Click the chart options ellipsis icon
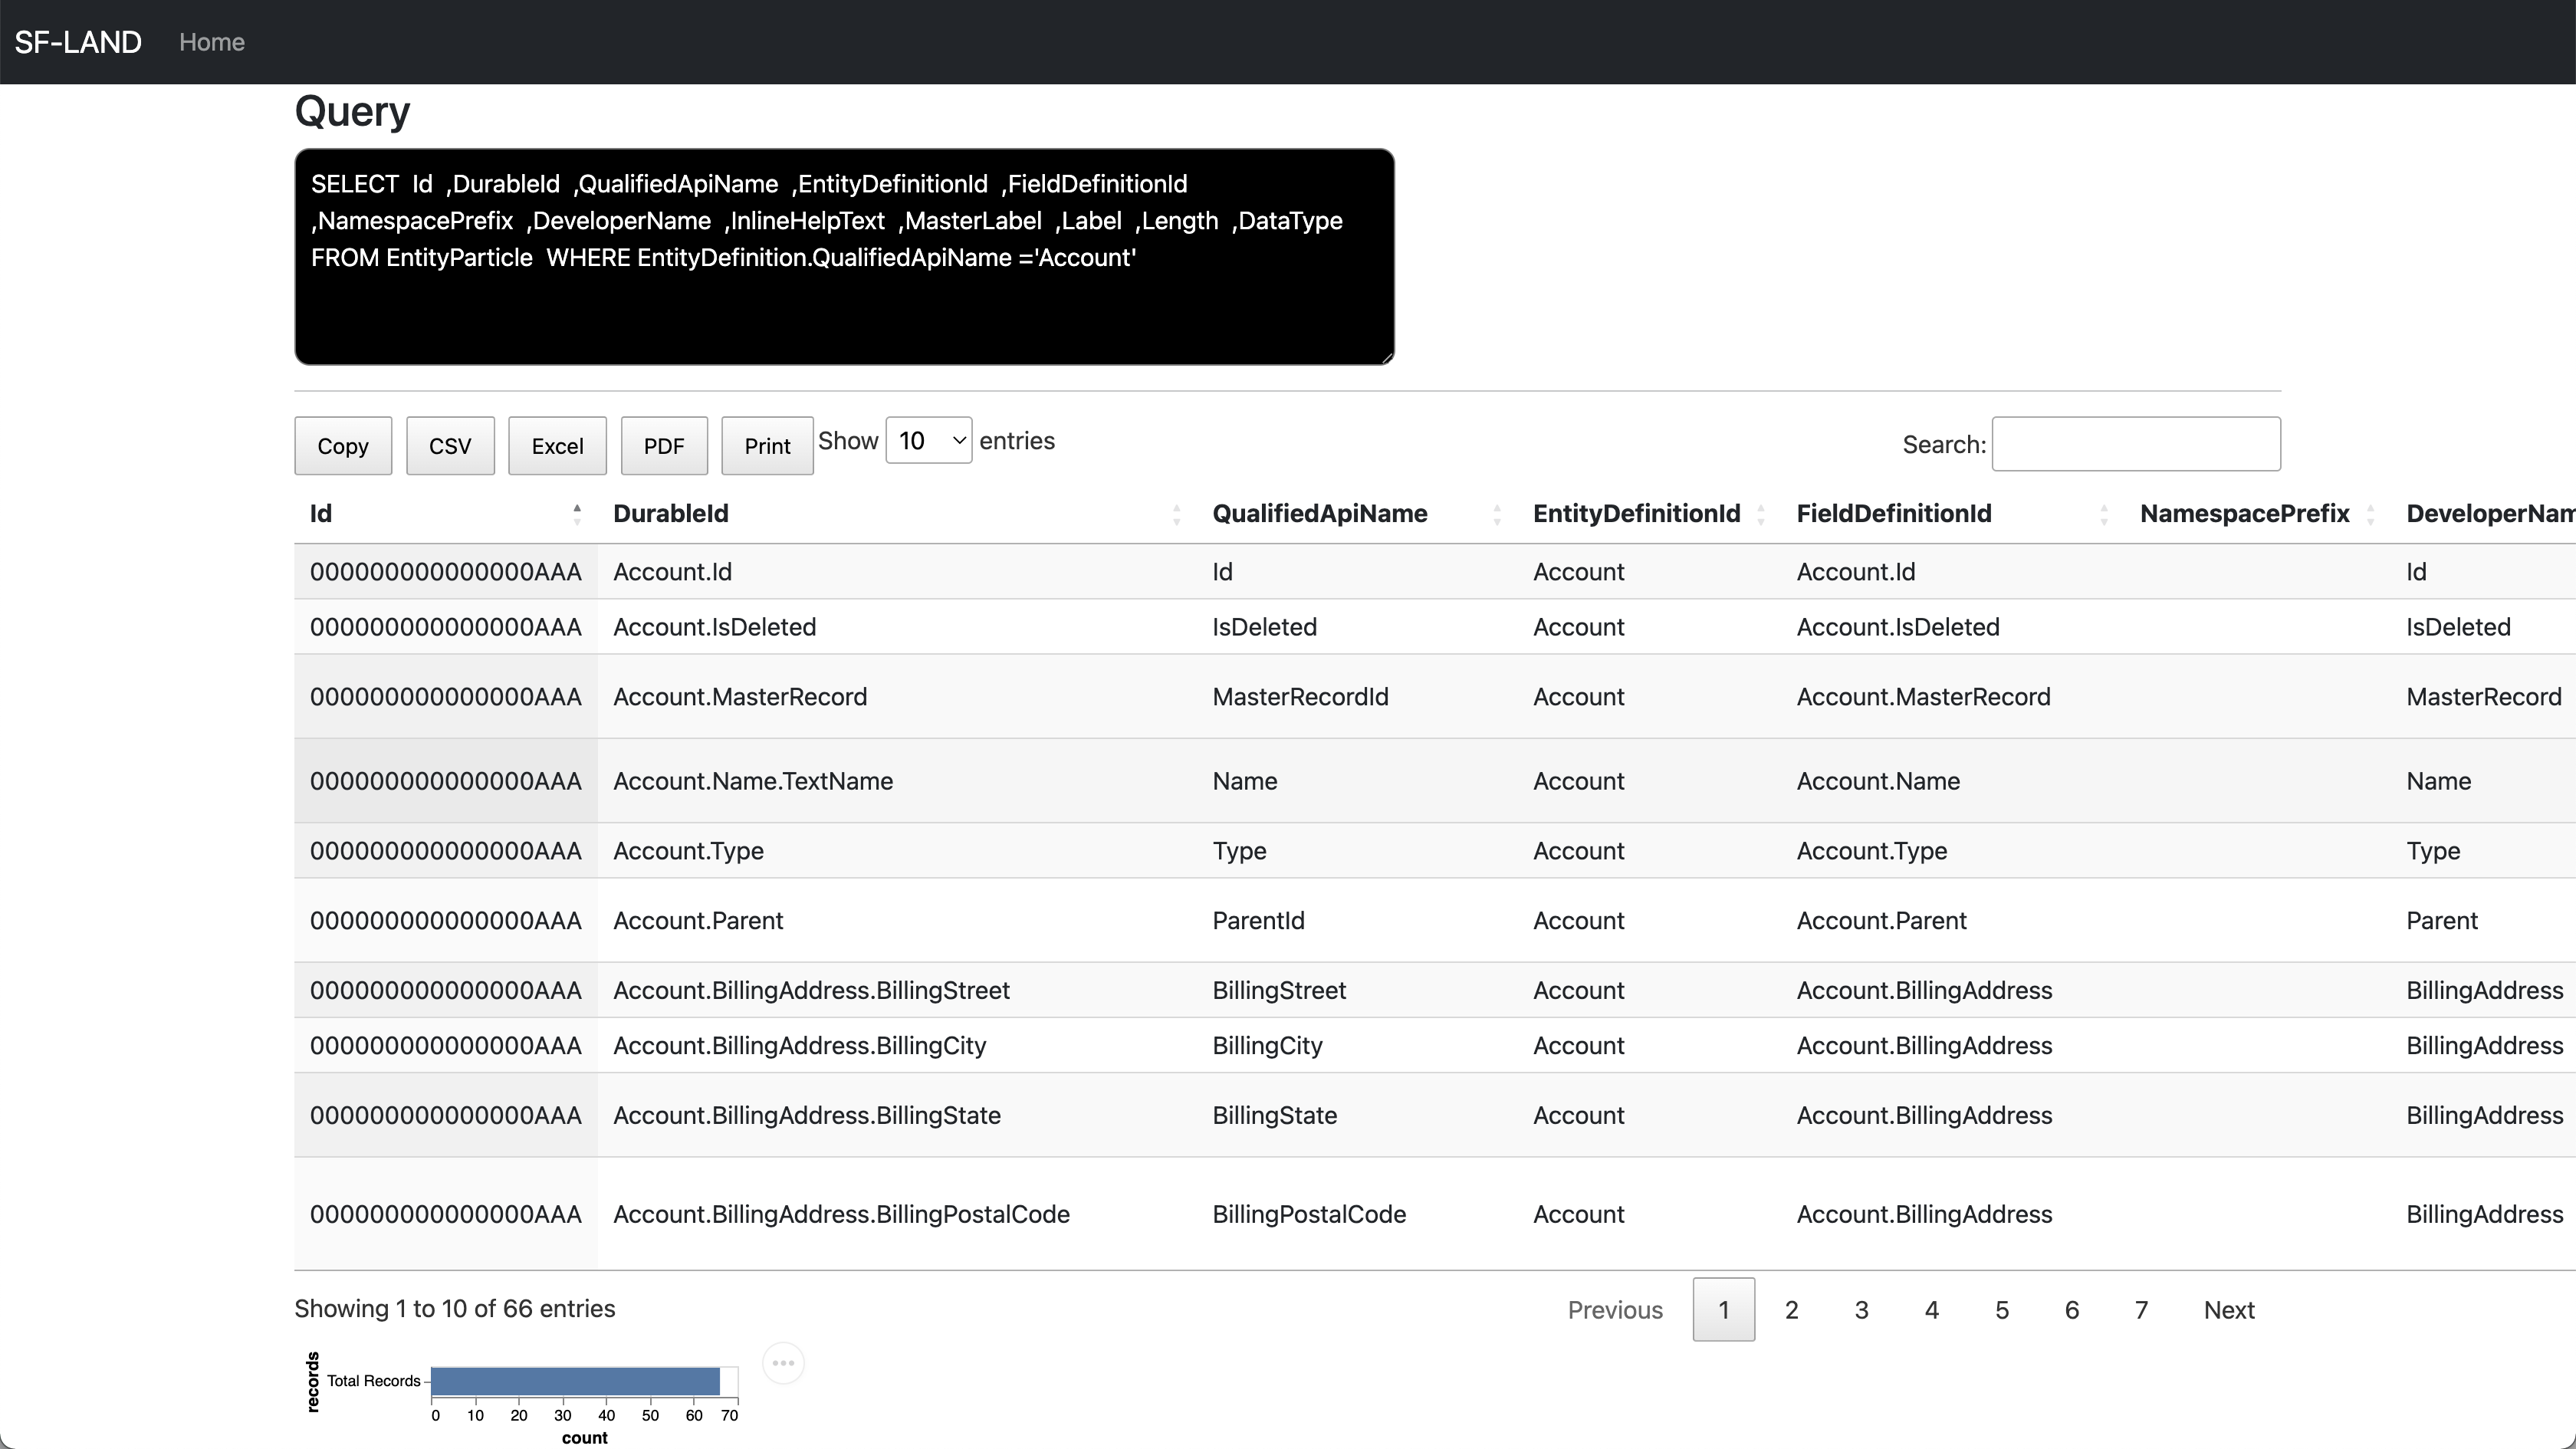Screen dimensions: 2576x1449 tap(783, 1363)
